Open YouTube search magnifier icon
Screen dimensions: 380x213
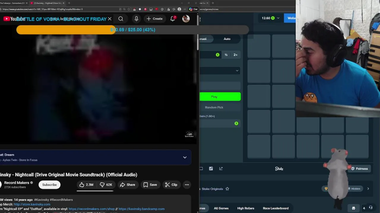tap(121, 19)
